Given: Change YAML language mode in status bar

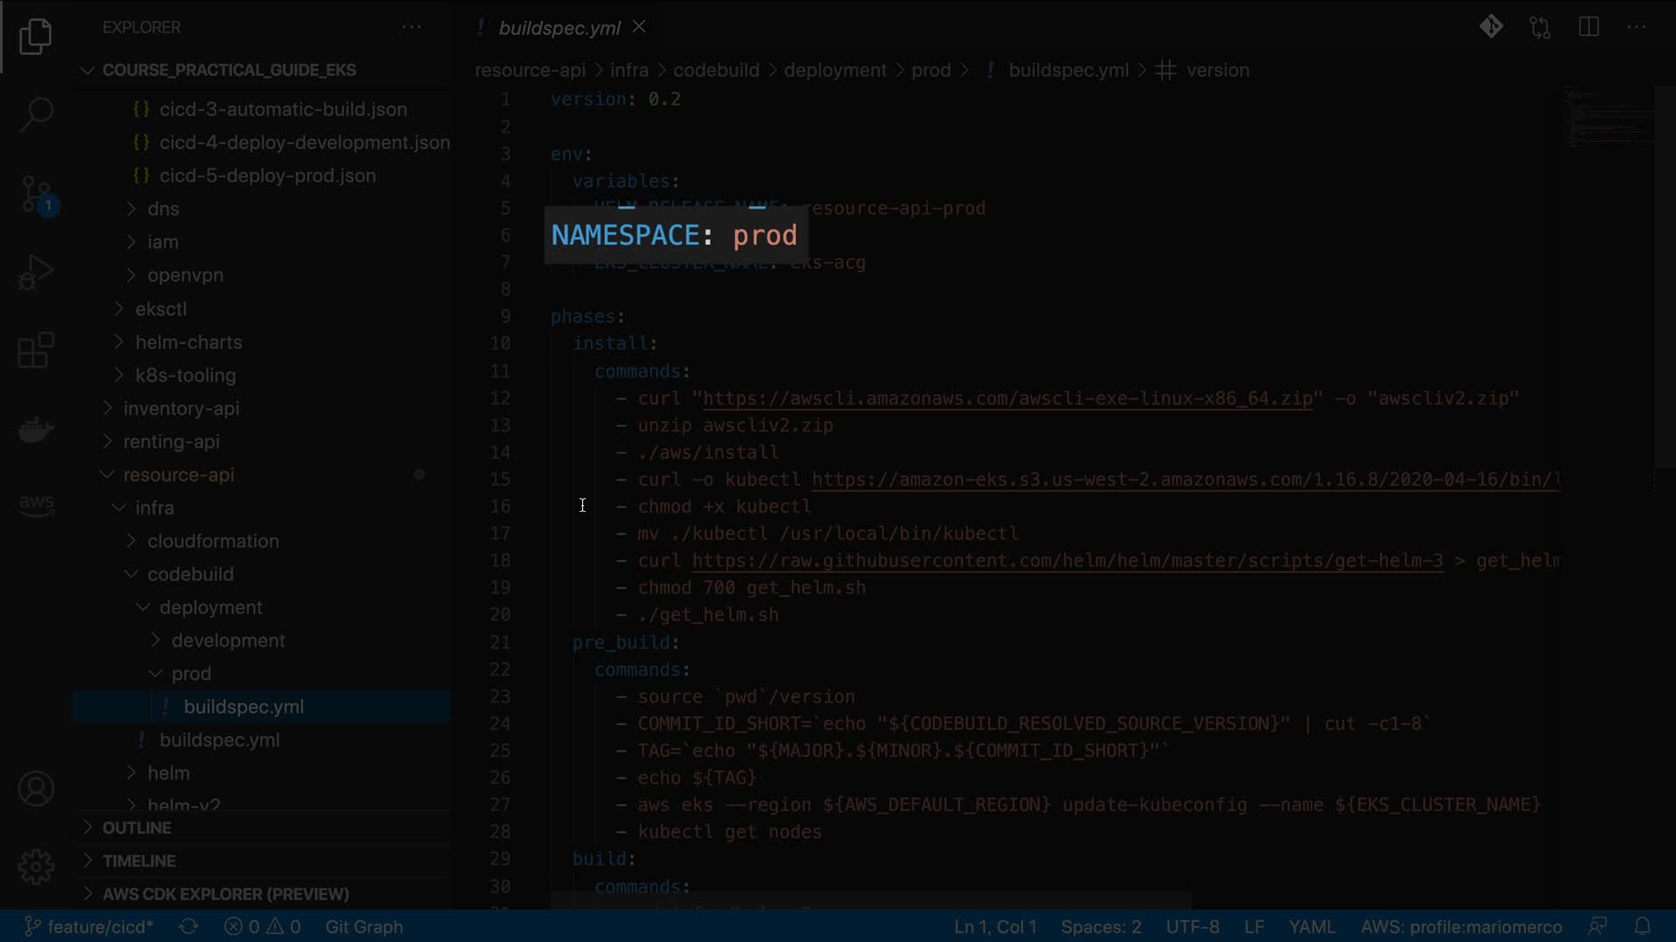Looking at the screenshot, I should (x=1312, y=926).
